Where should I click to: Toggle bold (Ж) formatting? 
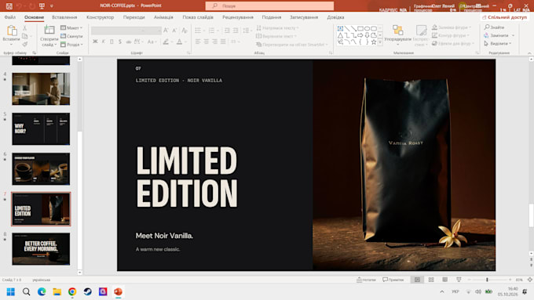(x=95, y=42)
